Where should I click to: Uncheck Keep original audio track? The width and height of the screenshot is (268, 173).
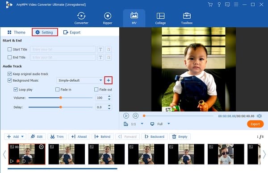[9, 74]
